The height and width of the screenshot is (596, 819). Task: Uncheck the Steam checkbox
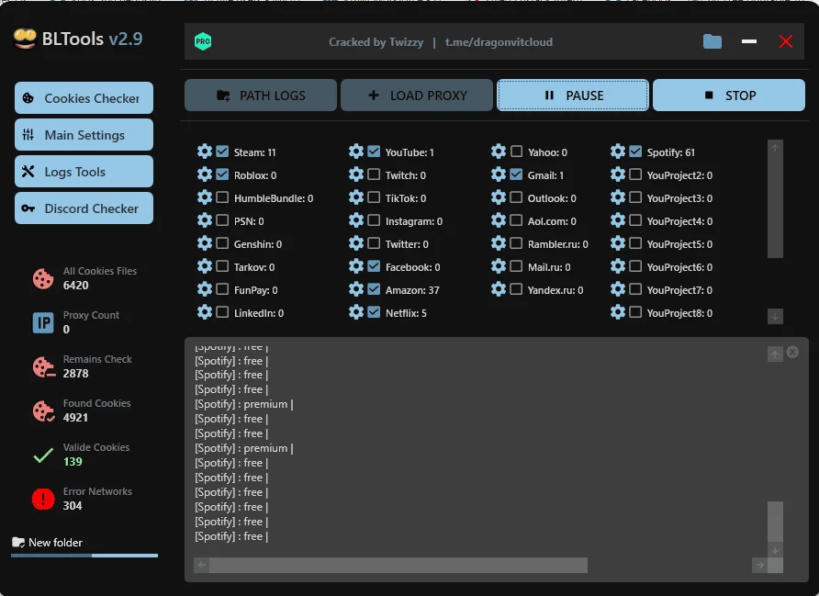222,152
